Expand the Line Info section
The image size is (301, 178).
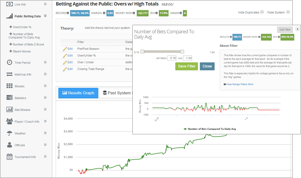pyautogui.click(x=45, y=4)
